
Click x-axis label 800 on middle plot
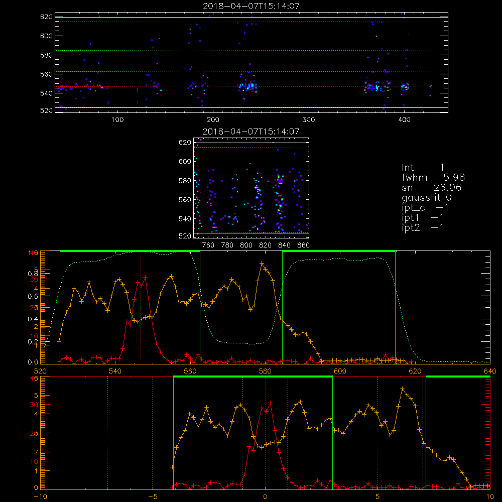(246, 245)
